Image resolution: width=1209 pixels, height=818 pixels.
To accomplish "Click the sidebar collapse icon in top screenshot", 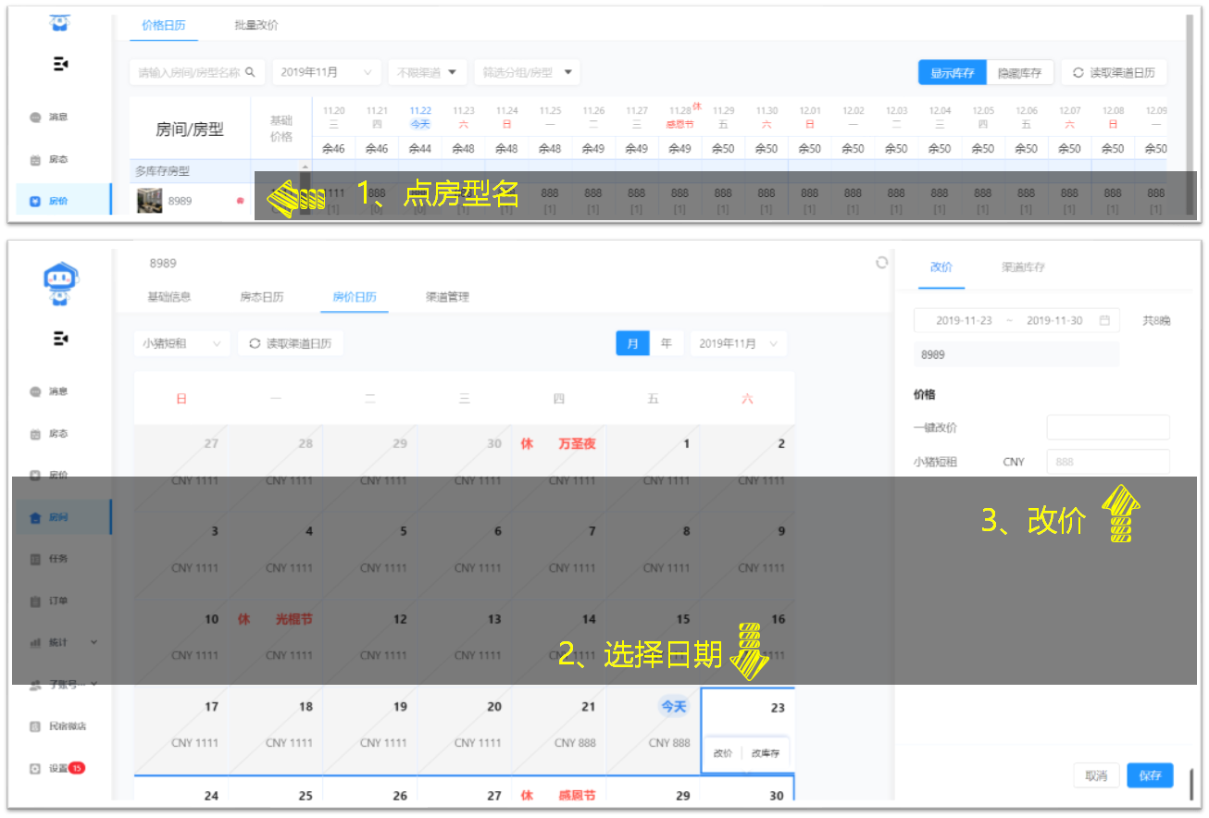I will 61,64.
